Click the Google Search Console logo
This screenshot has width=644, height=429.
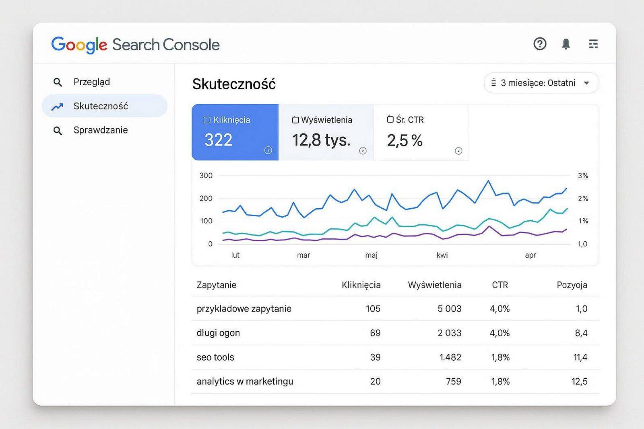click(x=135, y=45)
